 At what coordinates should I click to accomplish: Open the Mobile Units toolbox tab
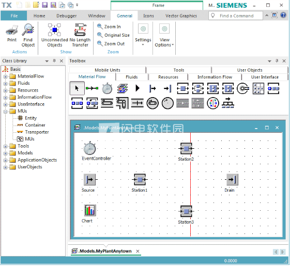pos(108,70)
